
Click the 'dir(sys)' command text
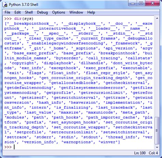pyautogui.click(x=24, y=18)
